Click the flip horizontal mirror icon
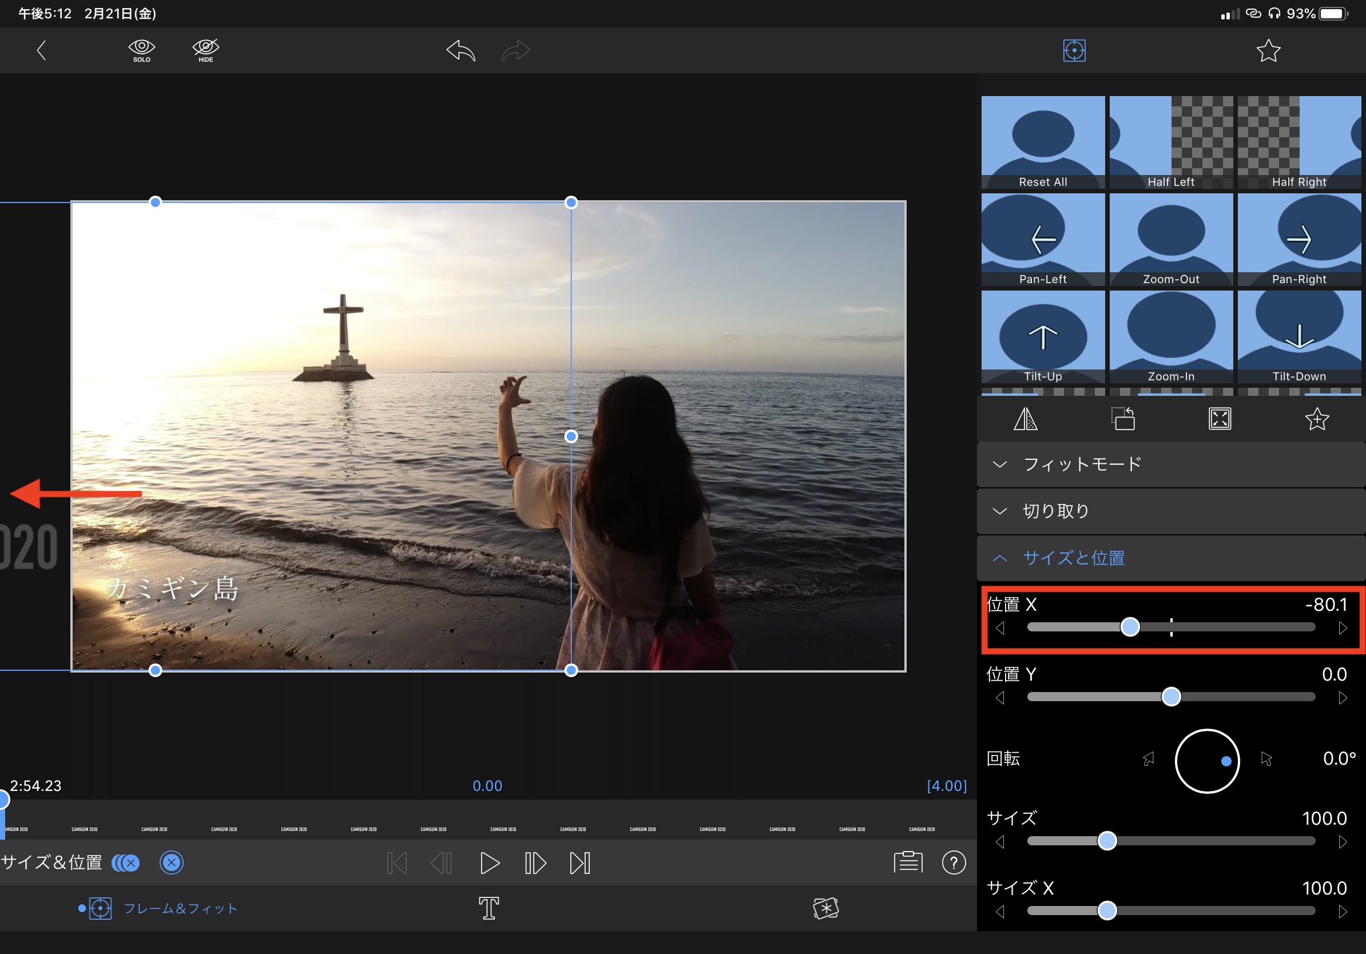Image resolution: width=1366 pixels, height=954 pixels. (1025, 419)
